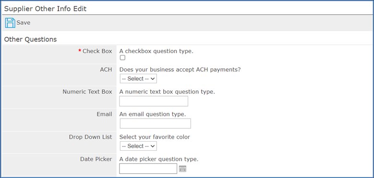Viewport: 374px width, 178px height.
Task: Focus the Numeric Text Box input field
Action: tap(154, 101)
